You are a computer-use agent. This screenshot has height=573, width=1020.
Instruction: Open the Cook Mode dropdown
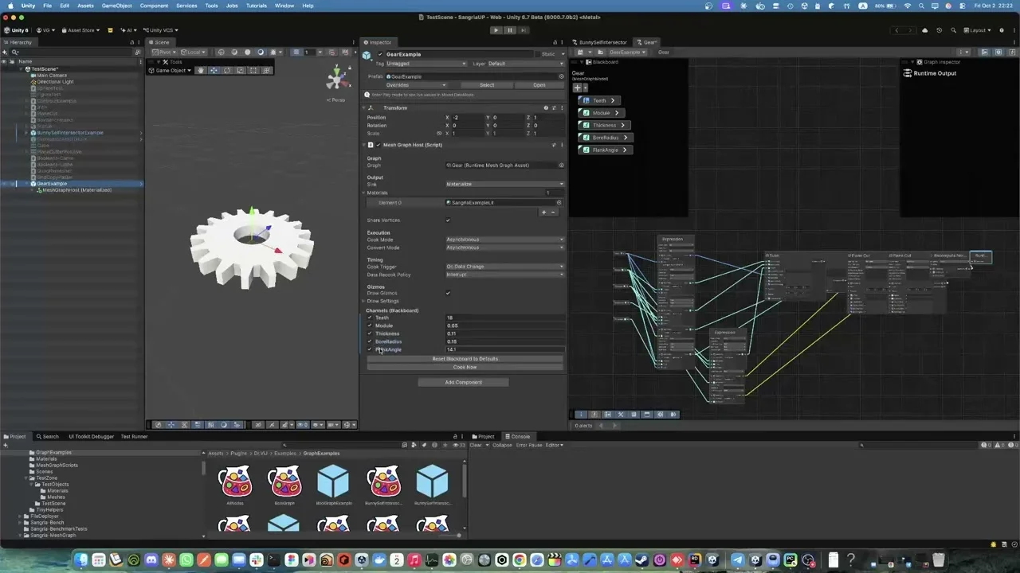click(x=504, y=240)
